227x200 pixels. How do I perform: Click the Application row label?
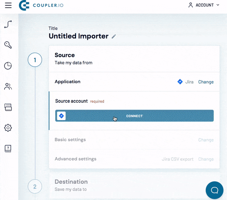tap(67, 81)
